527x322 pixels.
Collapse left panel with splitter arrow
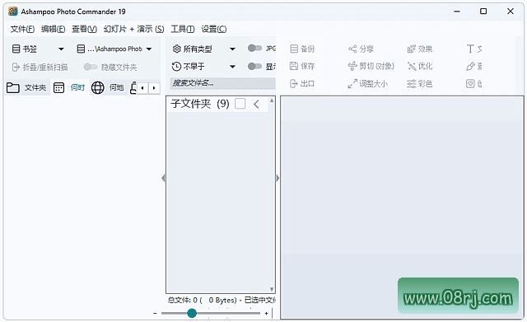(x=163, y=178)
